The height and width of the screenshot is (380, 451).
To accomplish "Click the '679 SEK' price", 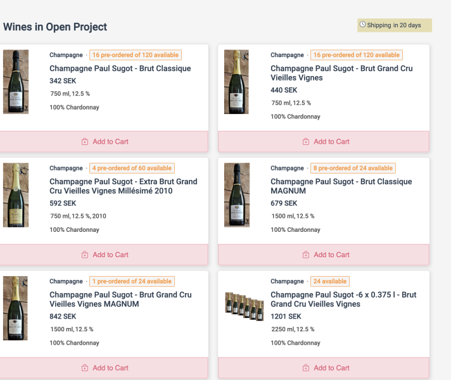I will pos(284,203).
